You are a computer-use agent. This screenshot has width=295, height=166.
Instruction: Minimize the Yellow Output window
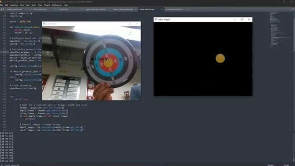pos(235,20)
